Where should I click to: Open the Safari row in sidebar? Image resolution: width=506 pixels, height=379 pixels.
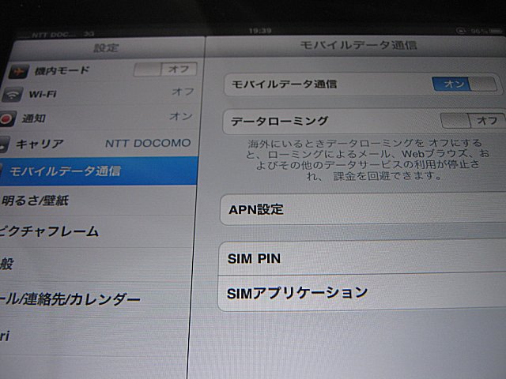click(95, 336)
